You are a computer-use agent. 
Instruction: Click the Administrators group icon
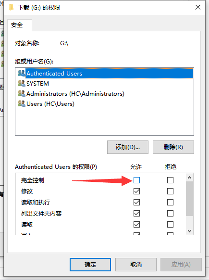pyautogui.click(x=22, y=93)
